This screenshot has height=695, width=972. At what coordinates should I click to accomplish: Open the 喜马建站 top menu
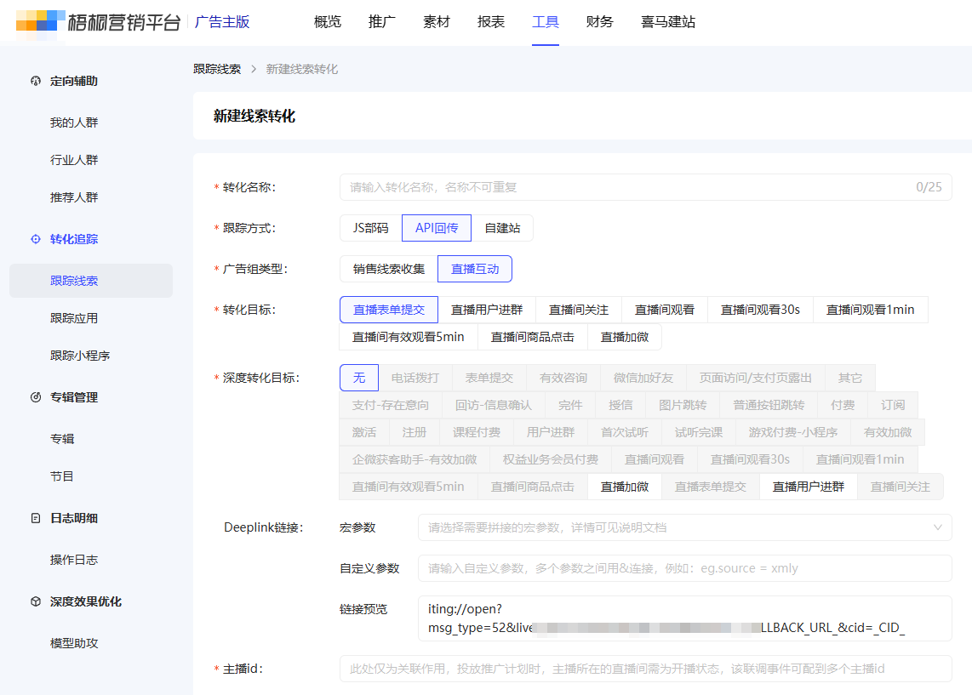click(668, 21)
